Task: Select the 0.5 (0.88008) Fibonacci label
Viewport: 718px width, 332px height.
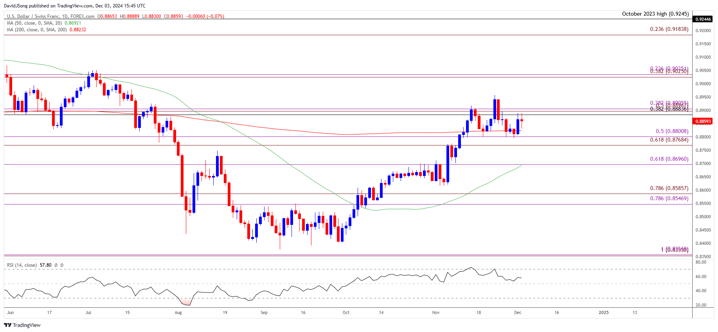Action: (672, 131)
